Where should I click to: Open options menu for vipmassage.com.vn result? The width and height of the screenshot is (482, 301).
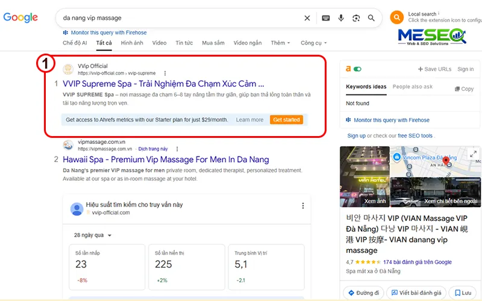[x=177, y=149]
